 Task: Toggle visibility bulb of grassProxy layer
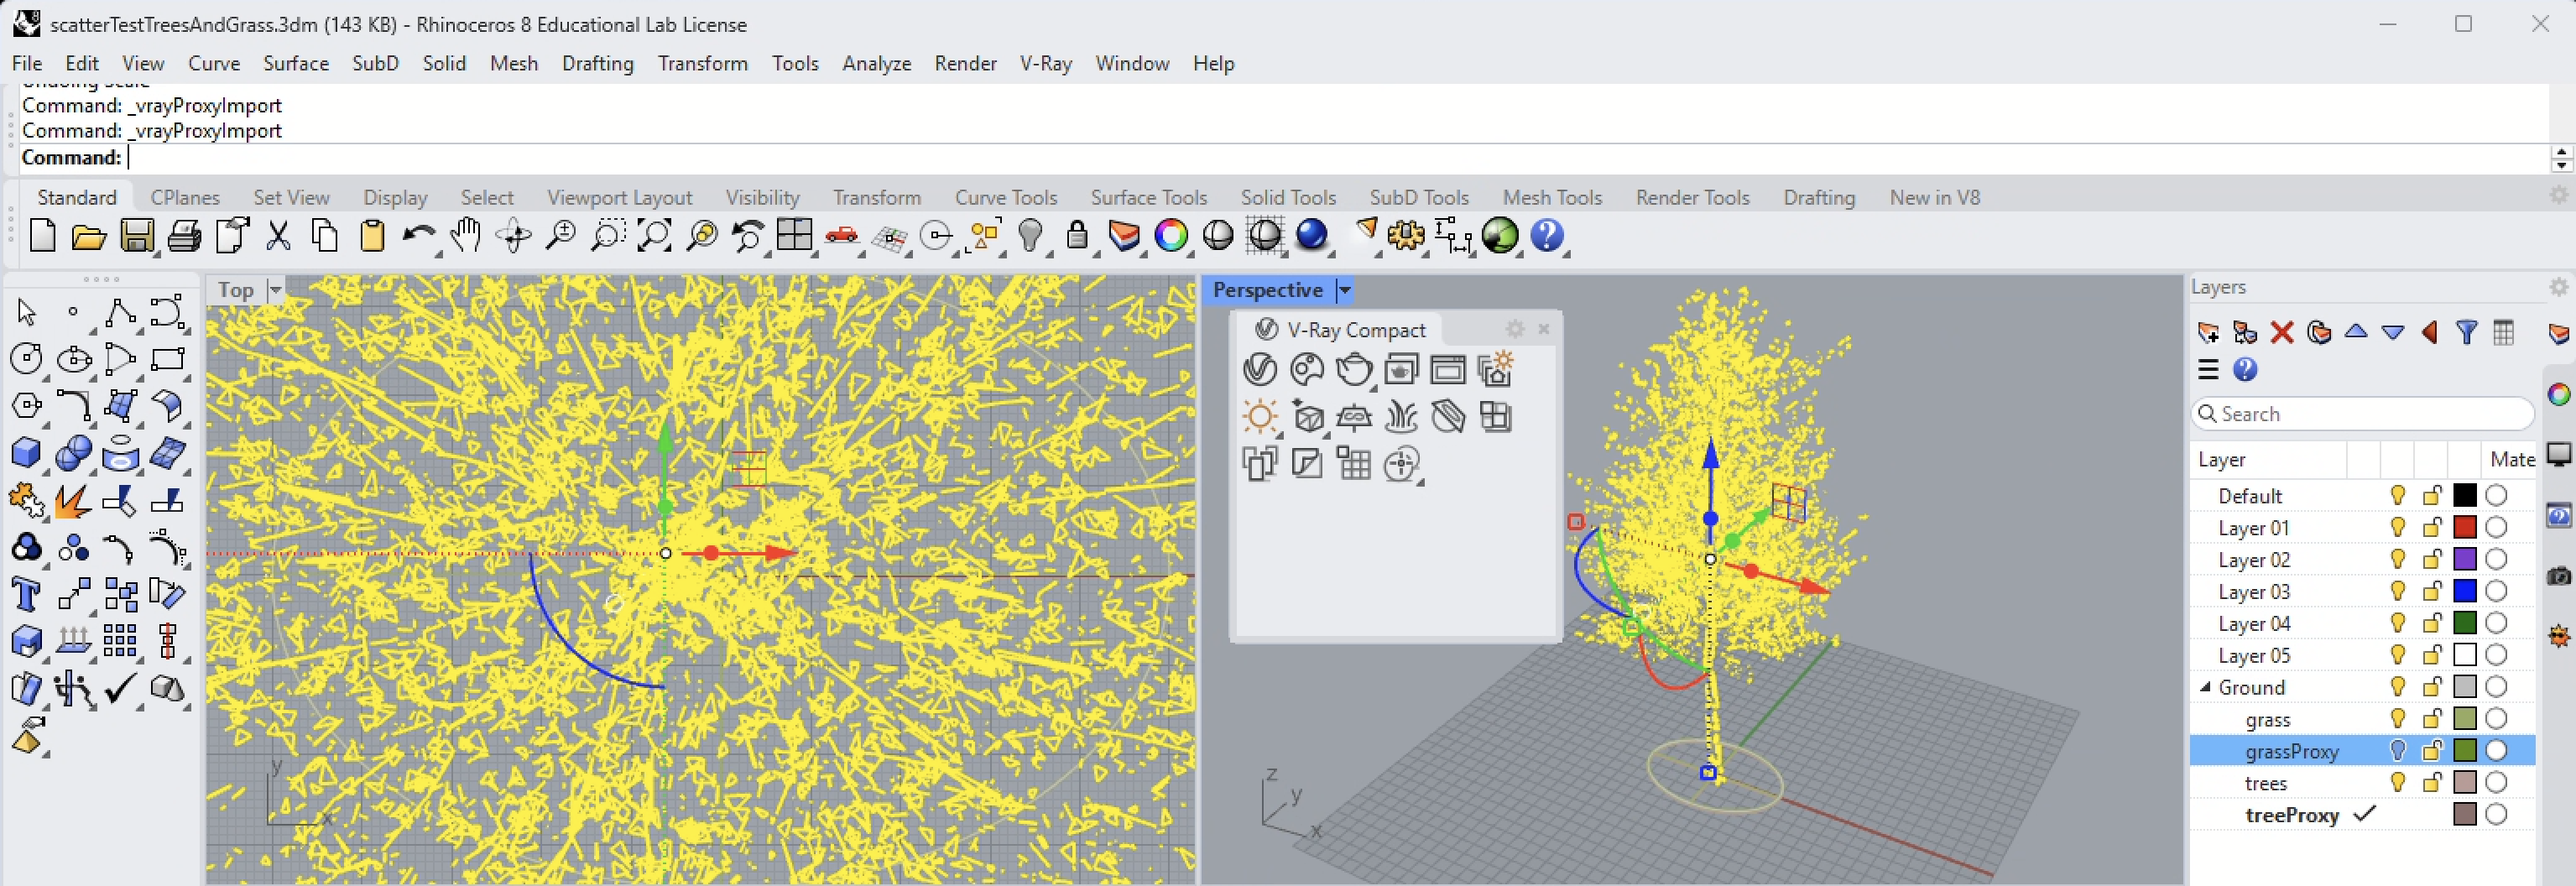pos(2397,751)
